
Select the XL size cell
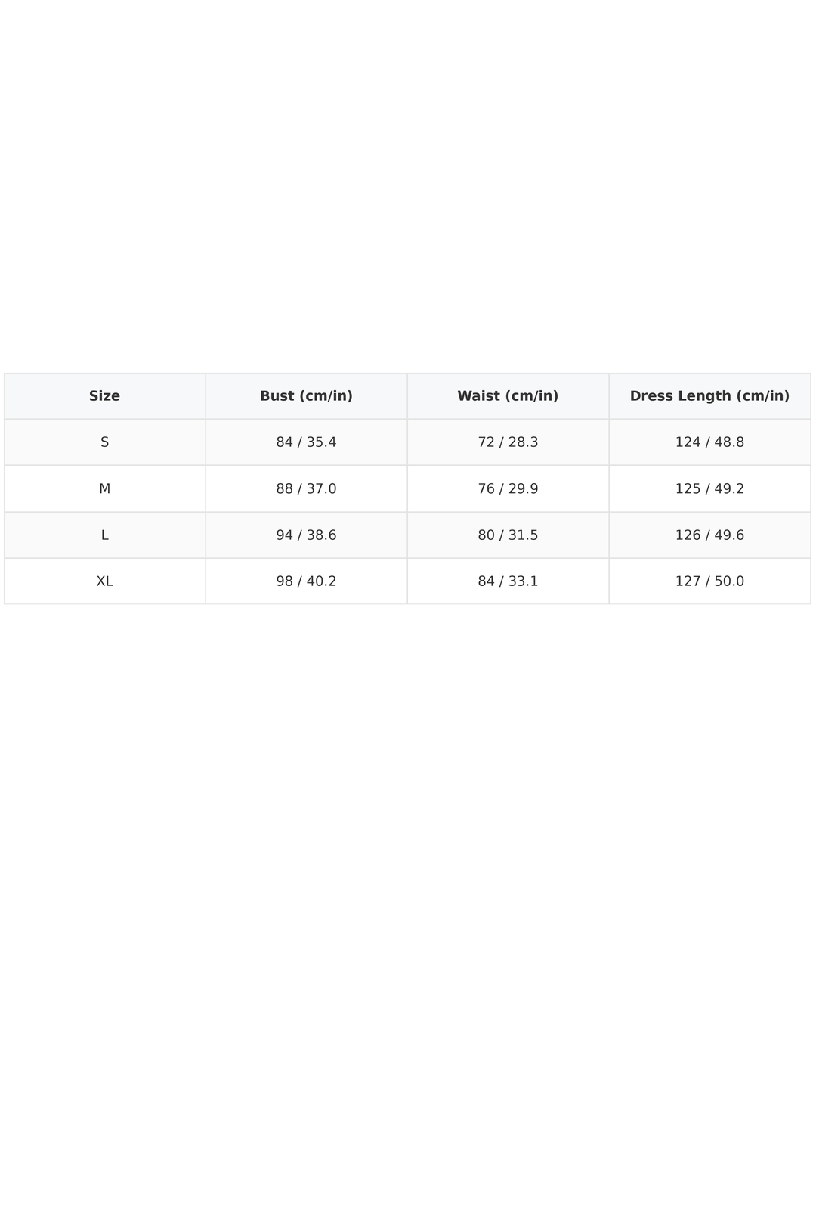[104, 581]
